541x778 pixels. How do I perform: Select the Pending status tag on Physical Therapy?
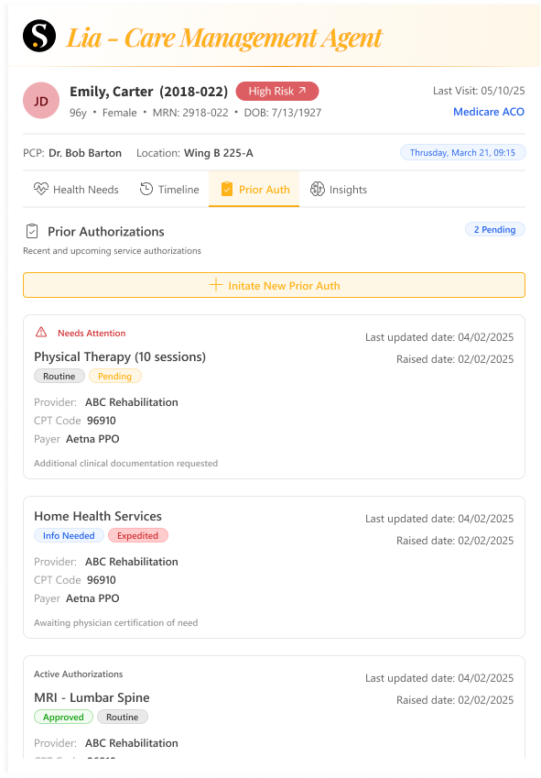coord(115,376)
